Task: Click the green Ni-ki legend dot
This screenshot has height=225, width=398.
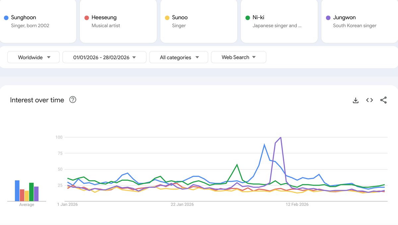Action: 247,18
